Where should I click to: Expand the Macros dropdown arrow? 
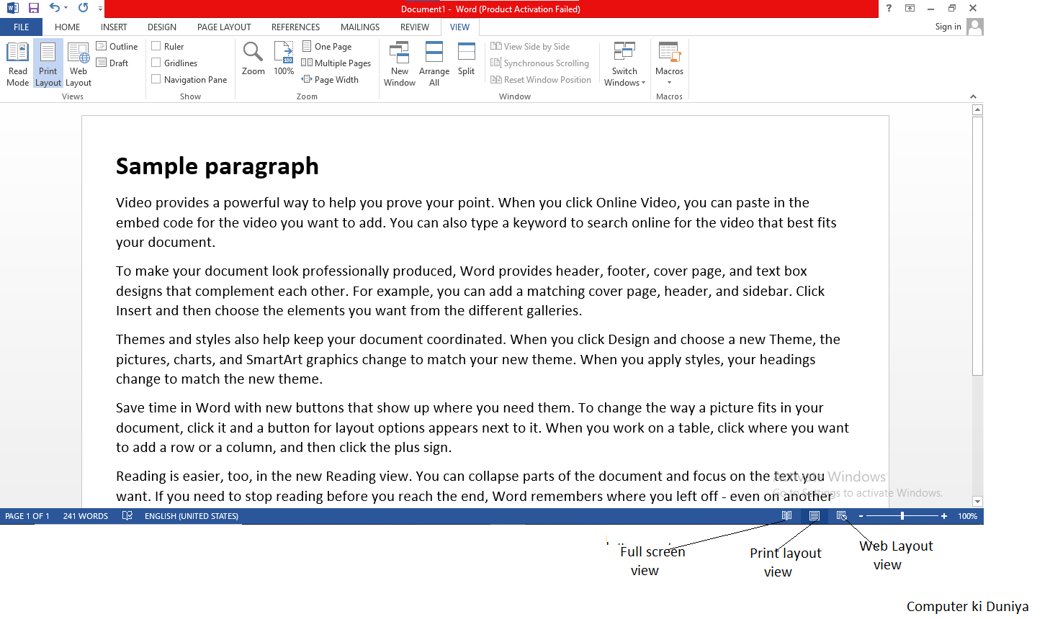(669, 82)
